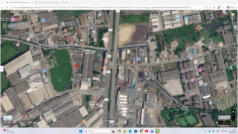Open YouTube app from taskbar
Viewport: 238px width, 134px height.
[147, 131]
